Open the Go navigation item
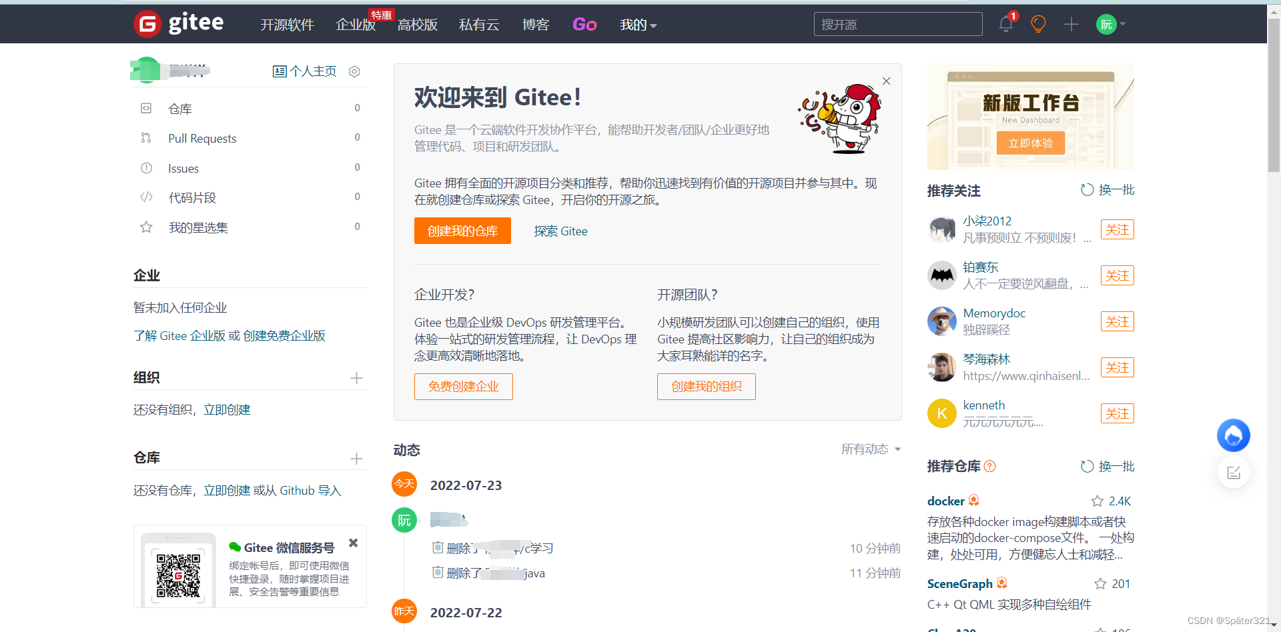Image resolution: width=1281 pixels, height=632 pixels. point(584,25)
